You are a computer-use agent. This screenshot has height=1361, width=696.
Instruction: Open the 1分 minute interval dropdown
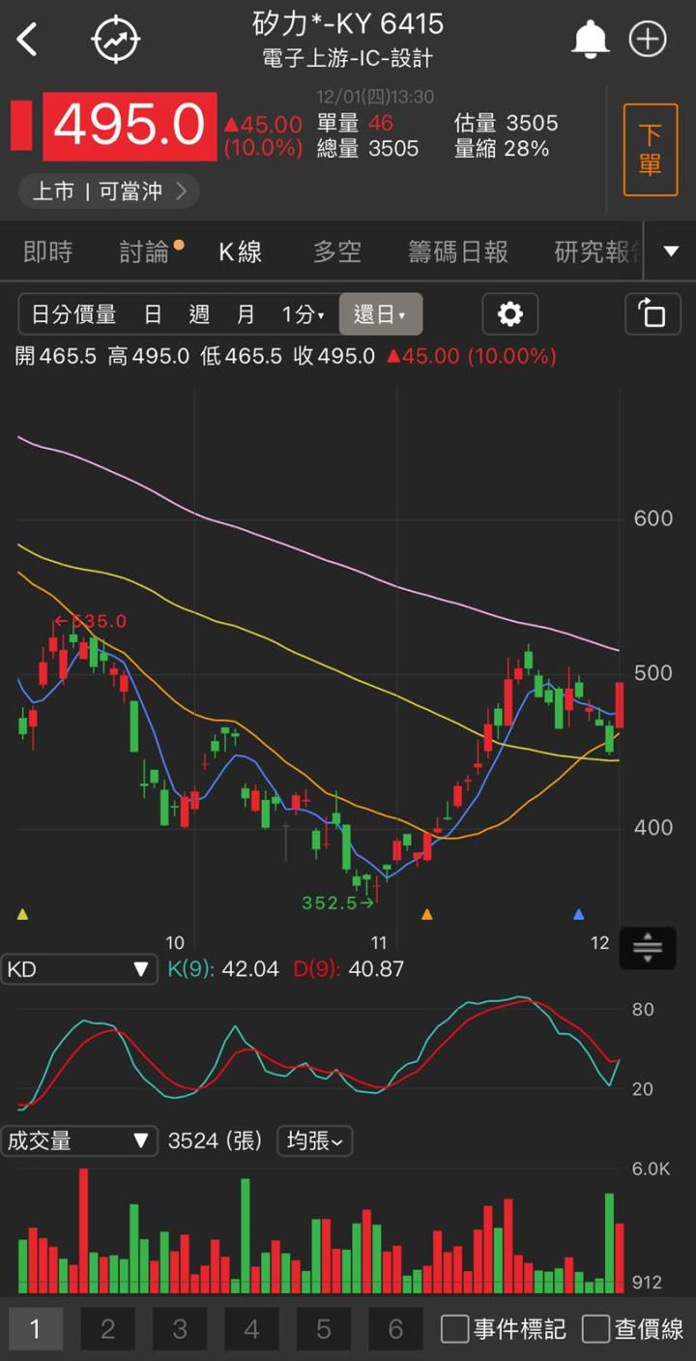pos(303,314)
